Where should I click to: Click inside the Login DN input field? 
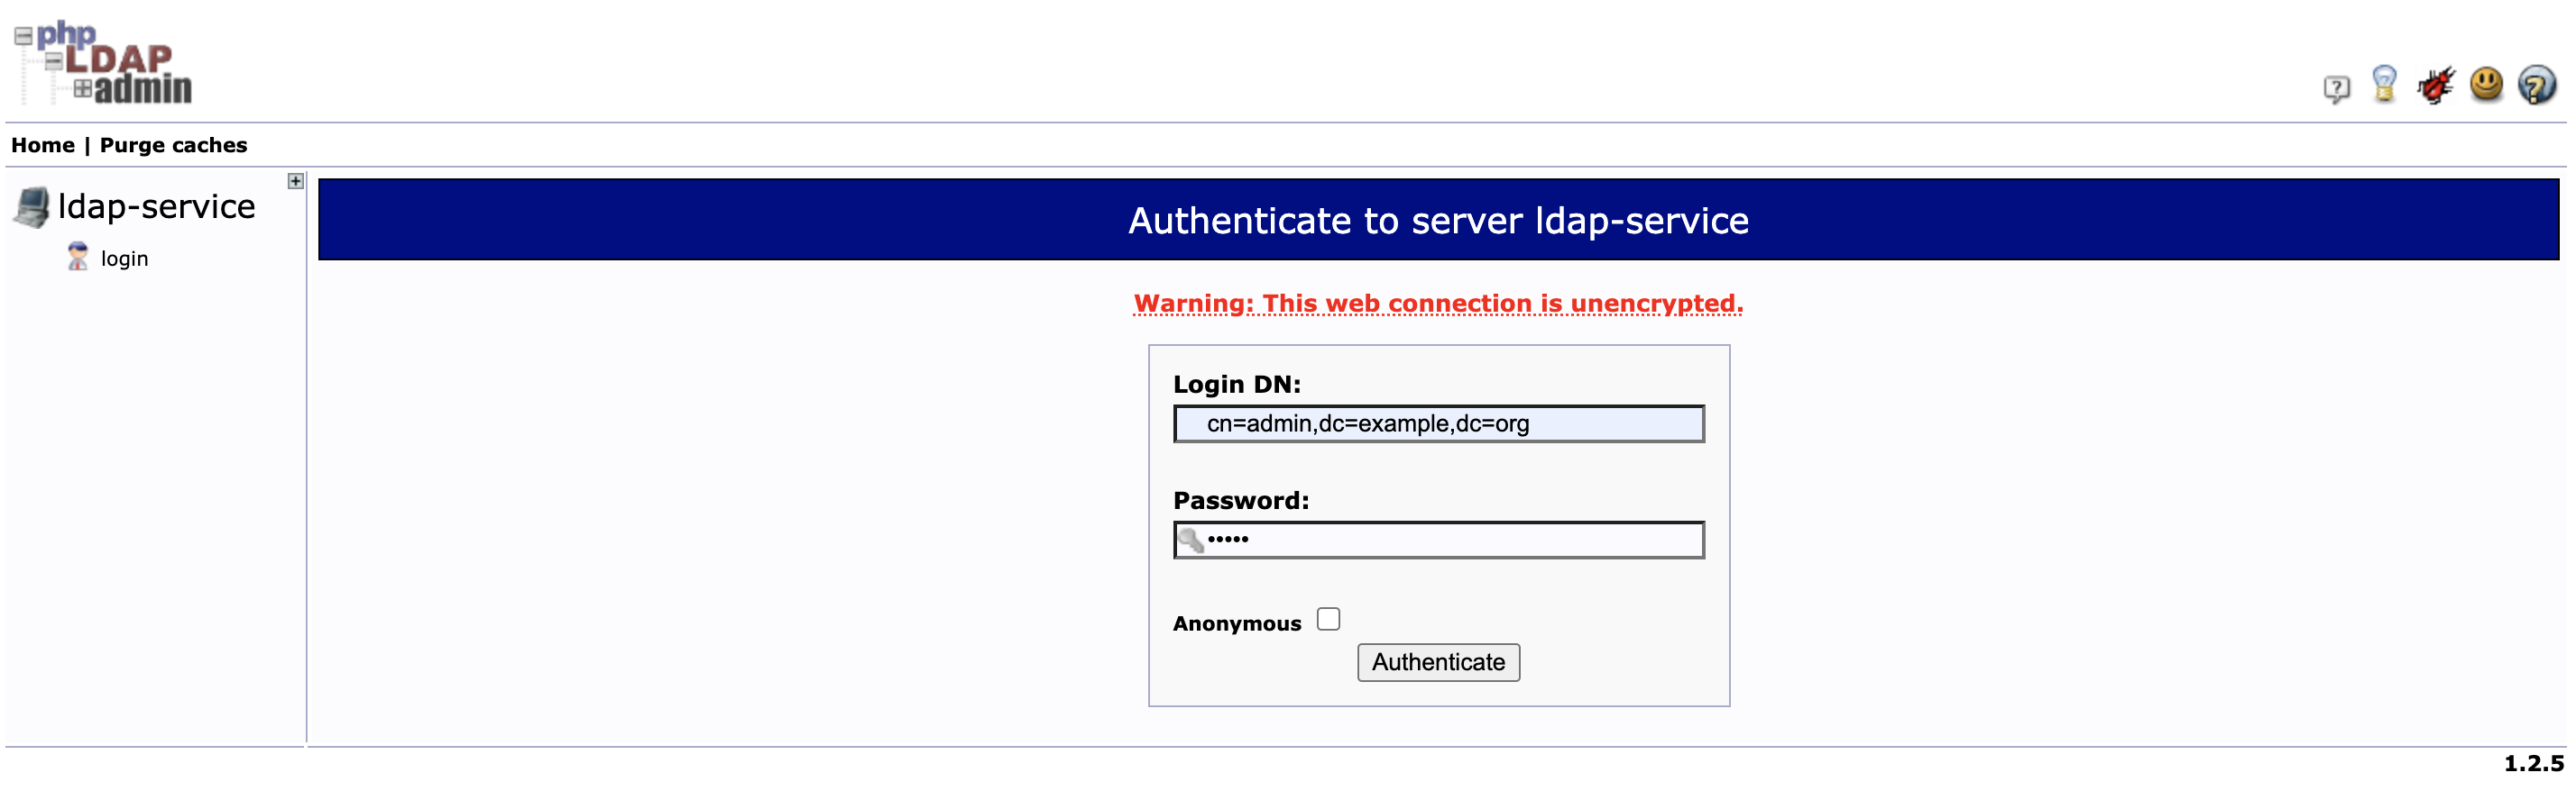pos(1437,423)
